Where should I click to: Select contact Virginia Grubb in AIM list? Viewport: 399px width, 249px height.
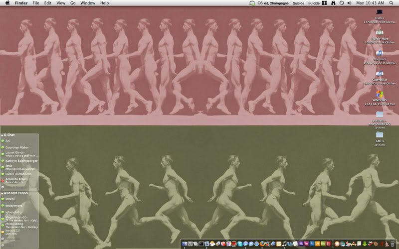coord(16,218)
